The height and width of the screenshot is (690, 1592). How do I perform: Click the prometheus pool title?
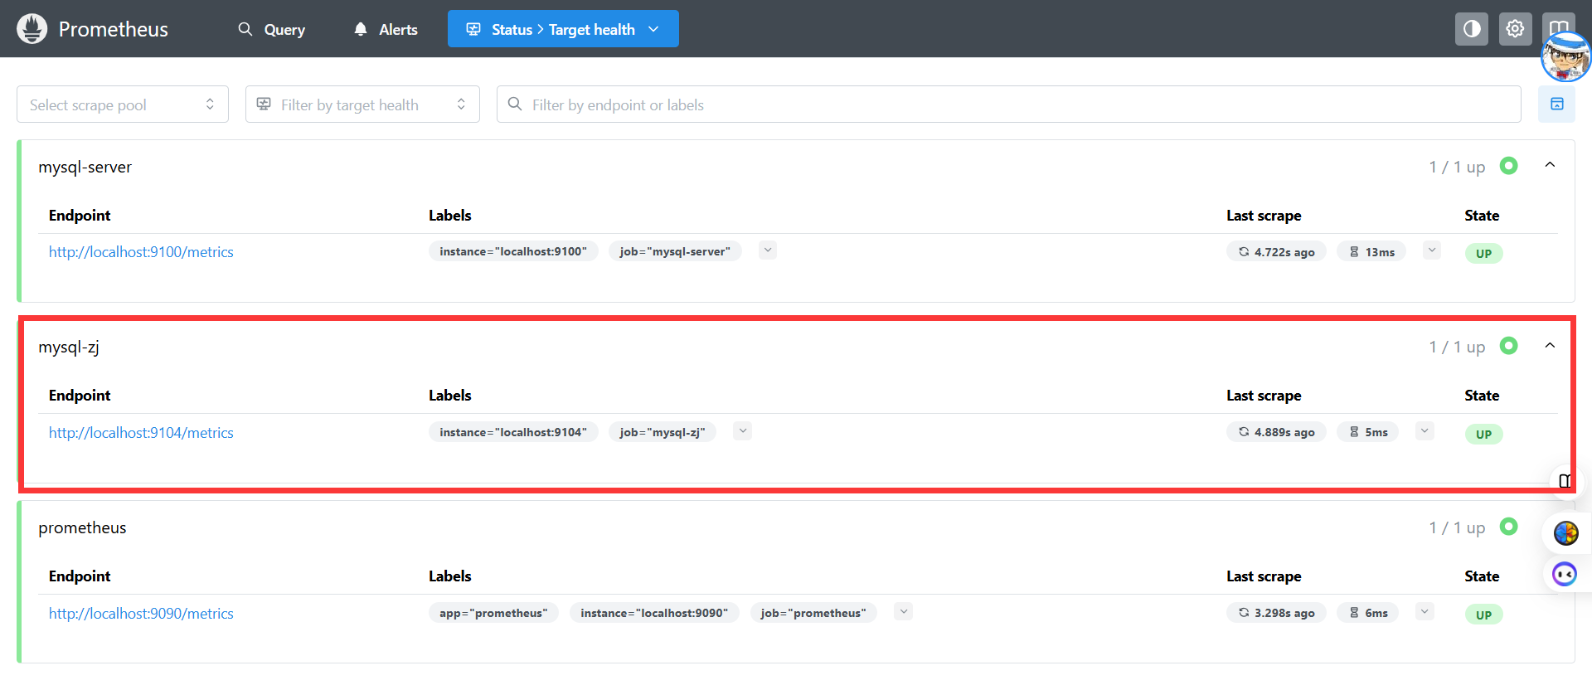pos(82,527)
